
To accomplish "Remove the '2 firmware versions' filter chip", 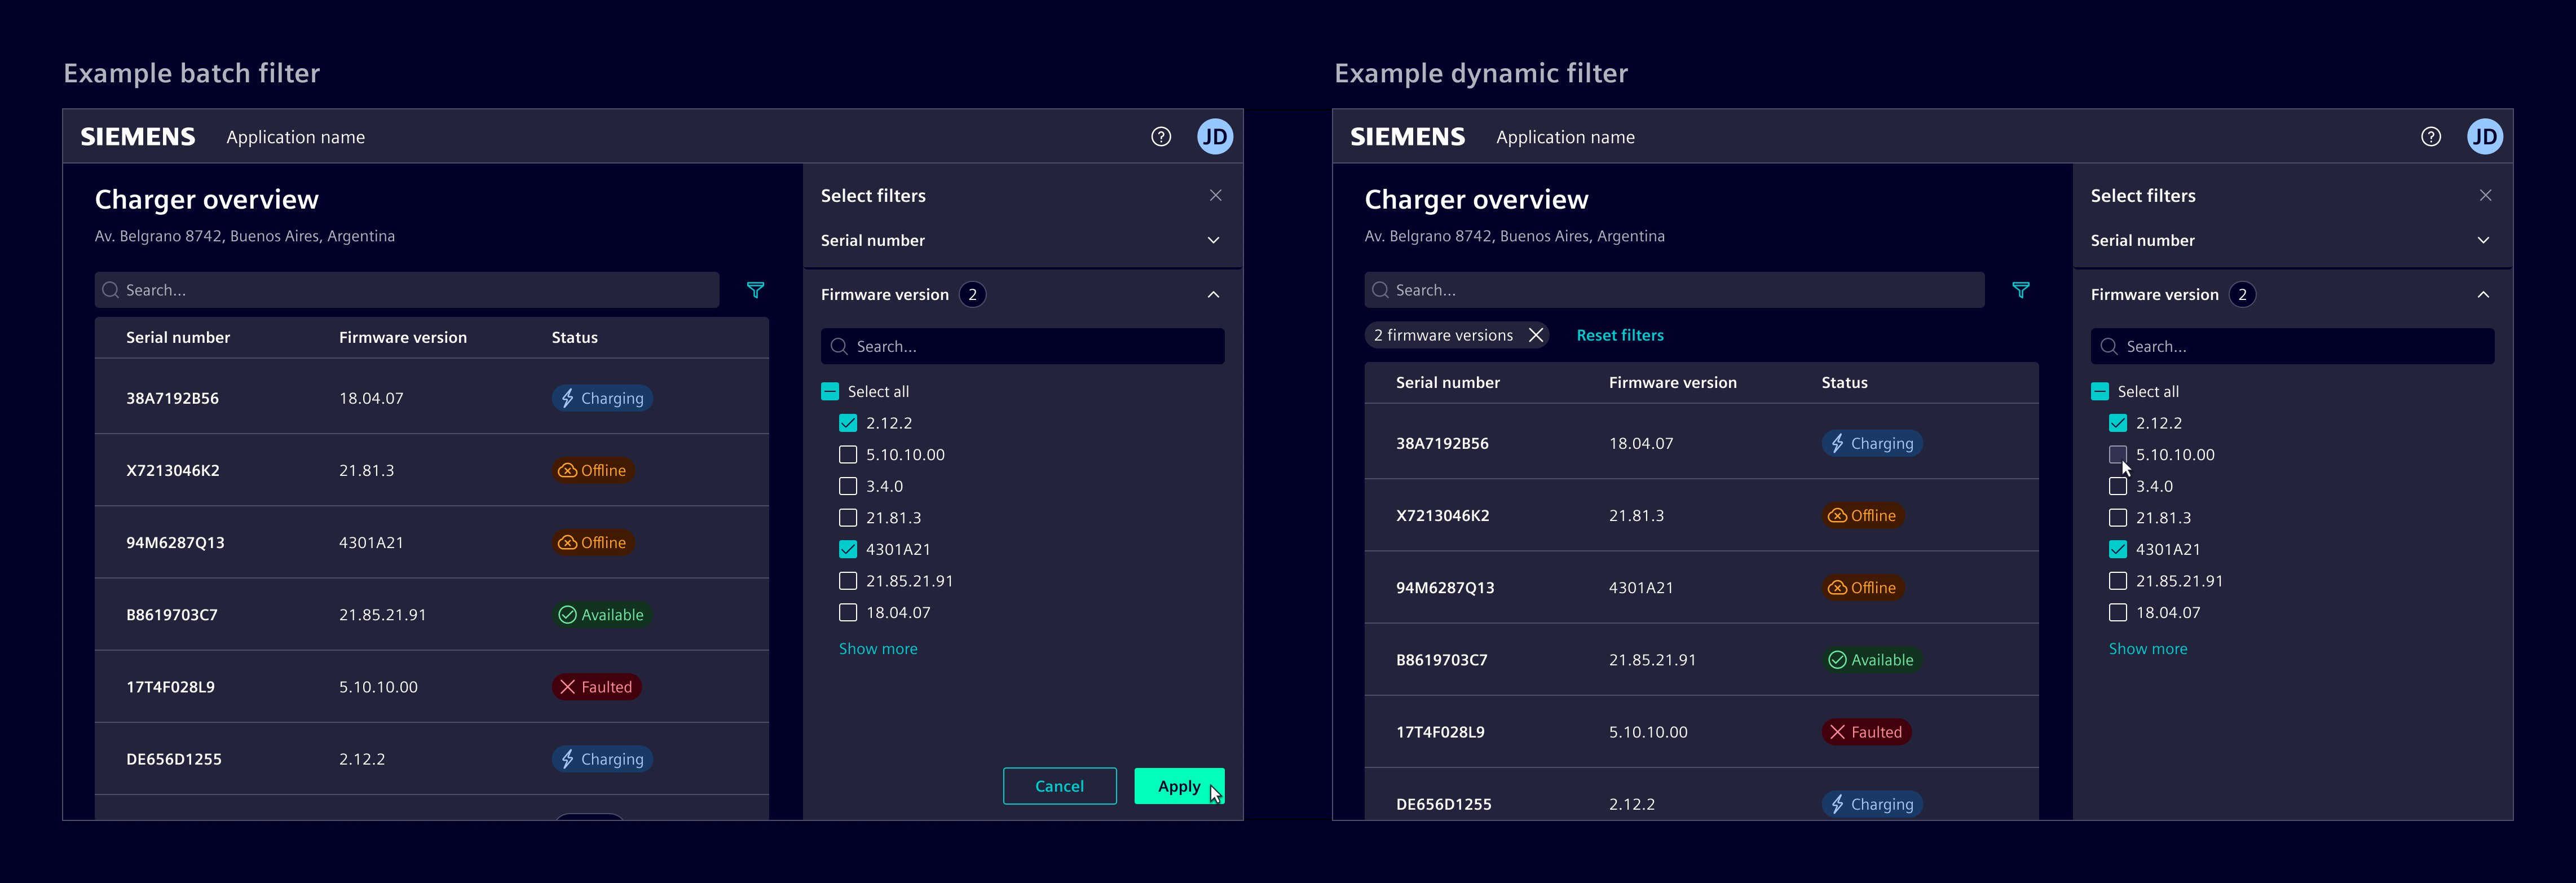I will [1536, 335].
